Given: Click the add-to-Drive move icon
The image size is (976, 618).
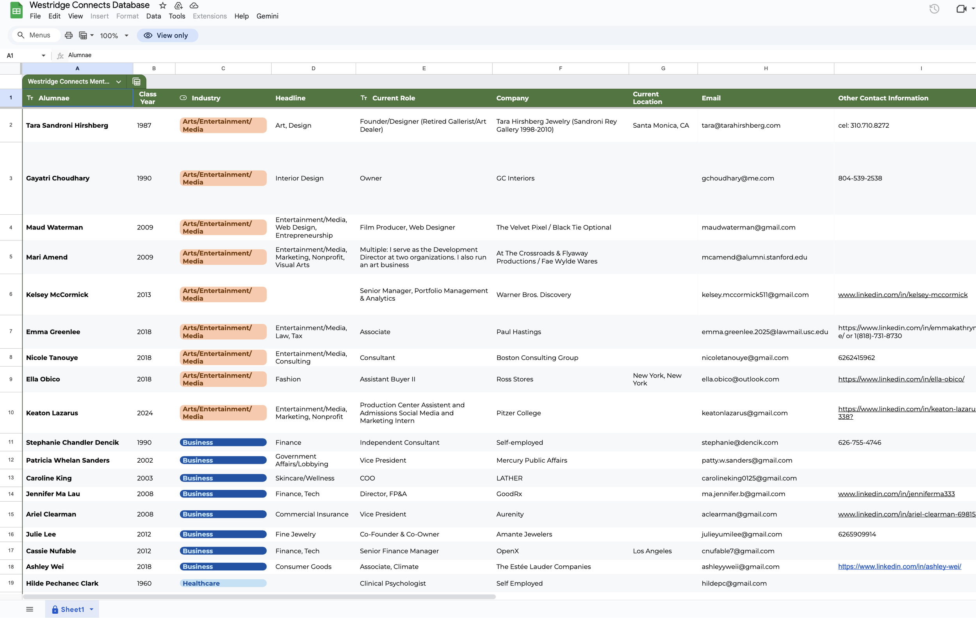Looking at the screenshot, I should (178, 5).
